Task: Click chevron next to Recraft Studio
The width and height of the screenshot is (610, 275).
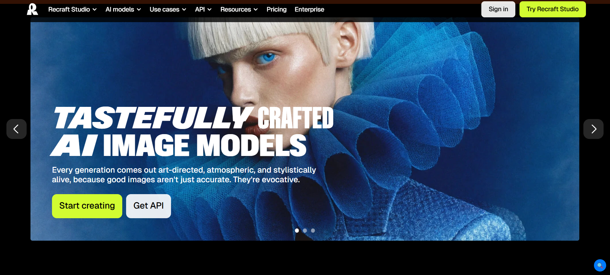Action: pyautogui.click(x=95, y=10)
